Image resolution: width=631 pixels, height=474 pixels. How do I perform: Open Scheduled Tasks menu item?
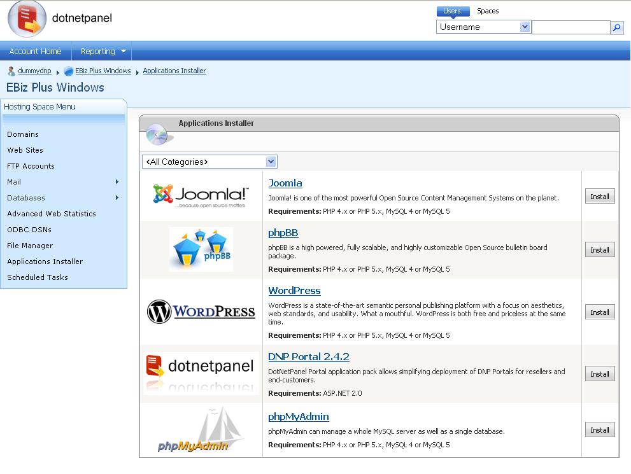coord(38,277)
